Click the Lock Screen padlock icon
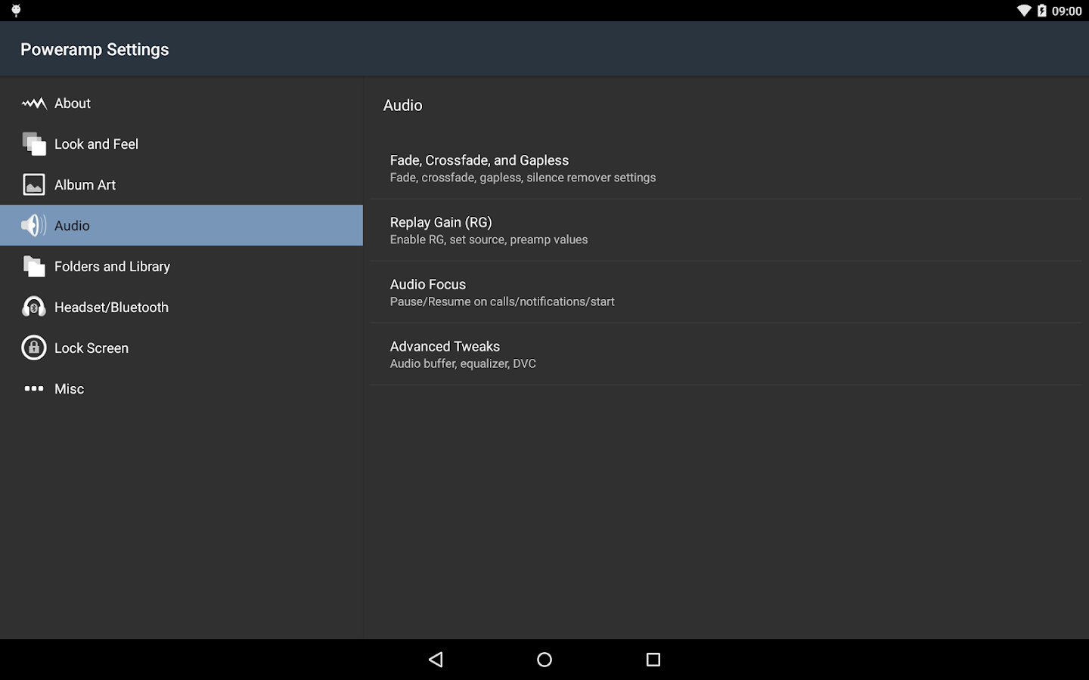This screenshot has height=680, width=1089. [x=34, y=348]
